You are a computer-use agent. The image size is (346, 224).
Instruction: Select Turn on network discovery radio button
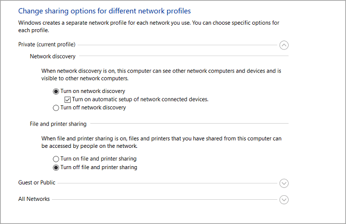point(56,91)
